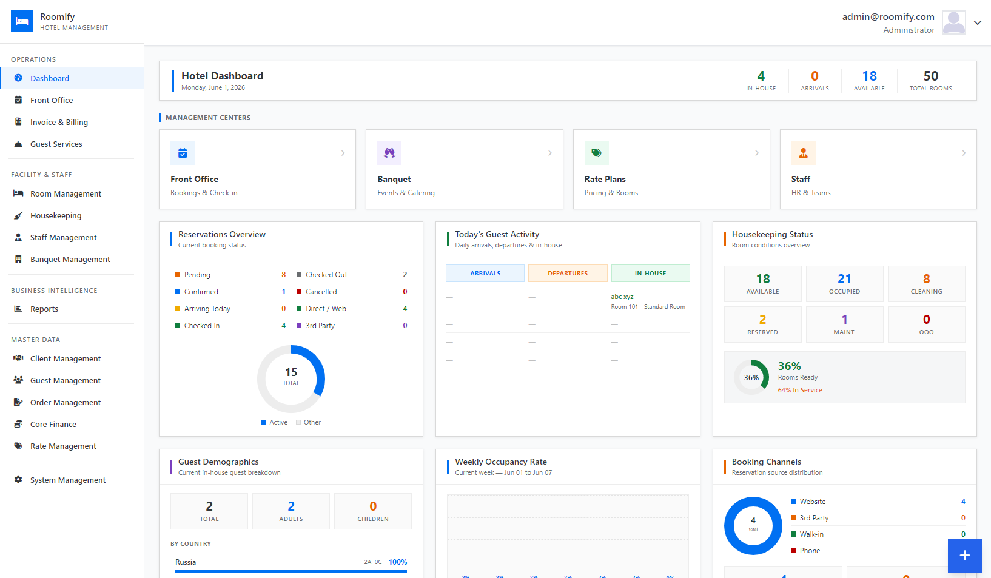Click the 2 Adults demographics tile

(291, 511)
